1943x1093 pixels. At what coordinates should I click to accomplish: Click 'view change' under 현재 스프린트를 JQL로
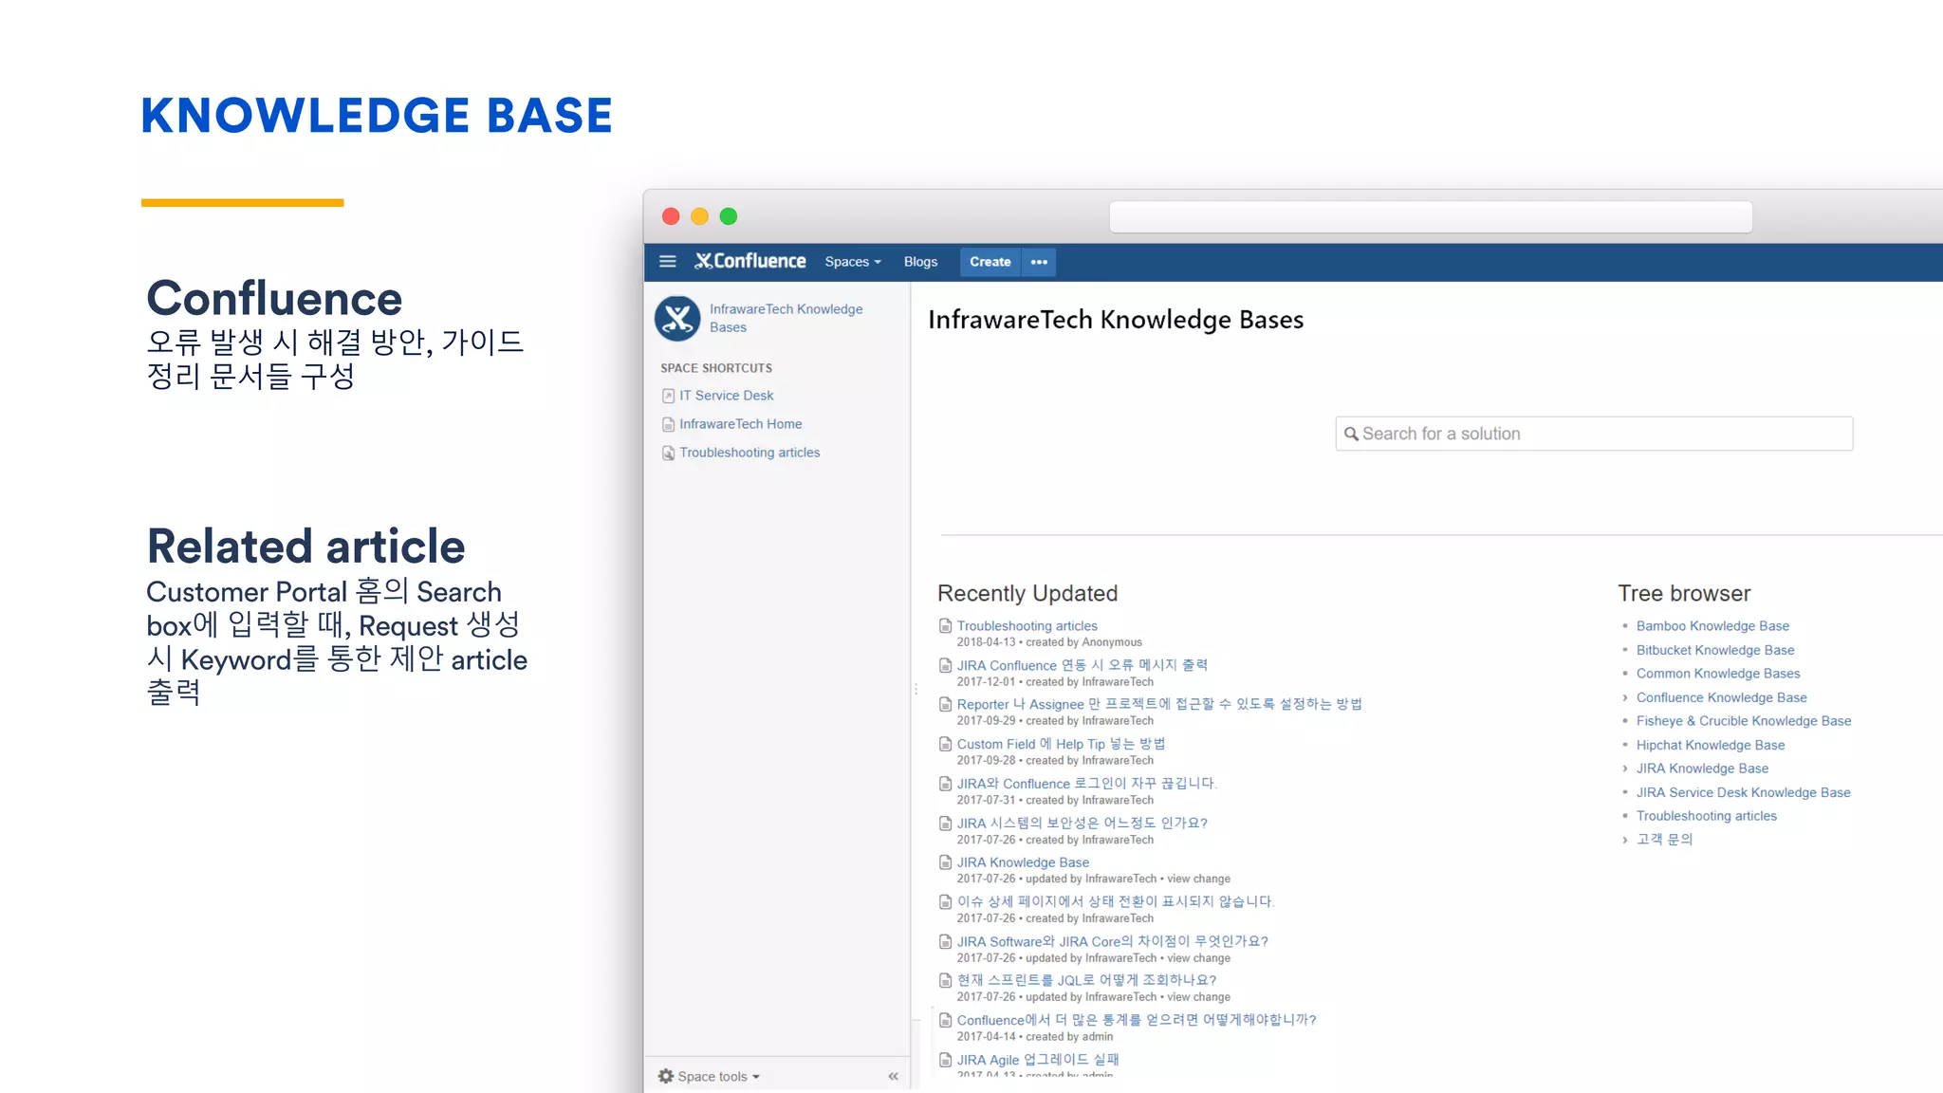pos(1198,997)
